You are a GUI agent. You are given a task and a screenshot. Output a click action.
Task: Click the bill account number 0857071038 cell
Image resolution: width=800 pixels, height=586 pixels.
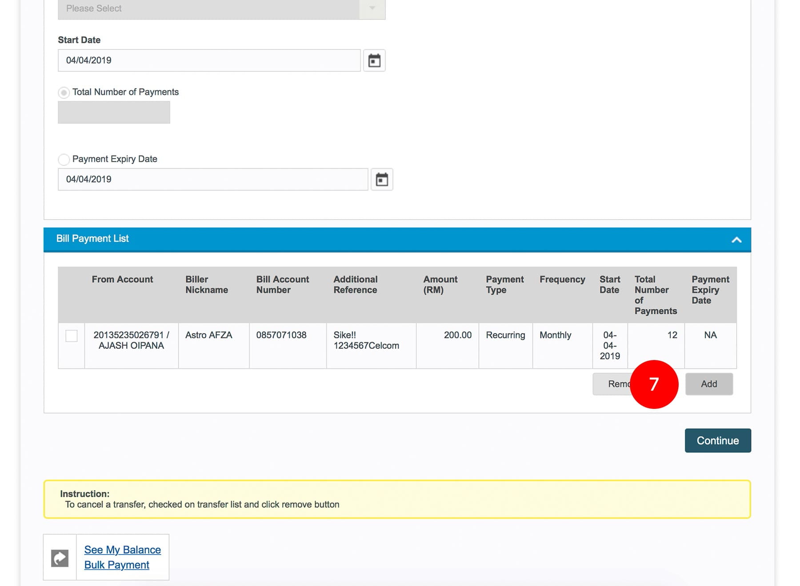coord(281,335)
